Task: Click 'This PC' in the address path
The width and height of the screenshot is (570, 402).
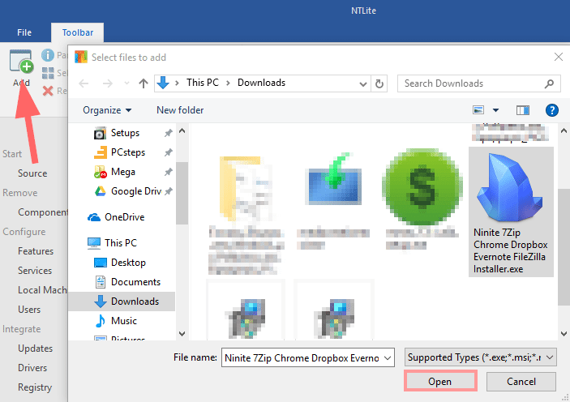Action: pos(203,83)
